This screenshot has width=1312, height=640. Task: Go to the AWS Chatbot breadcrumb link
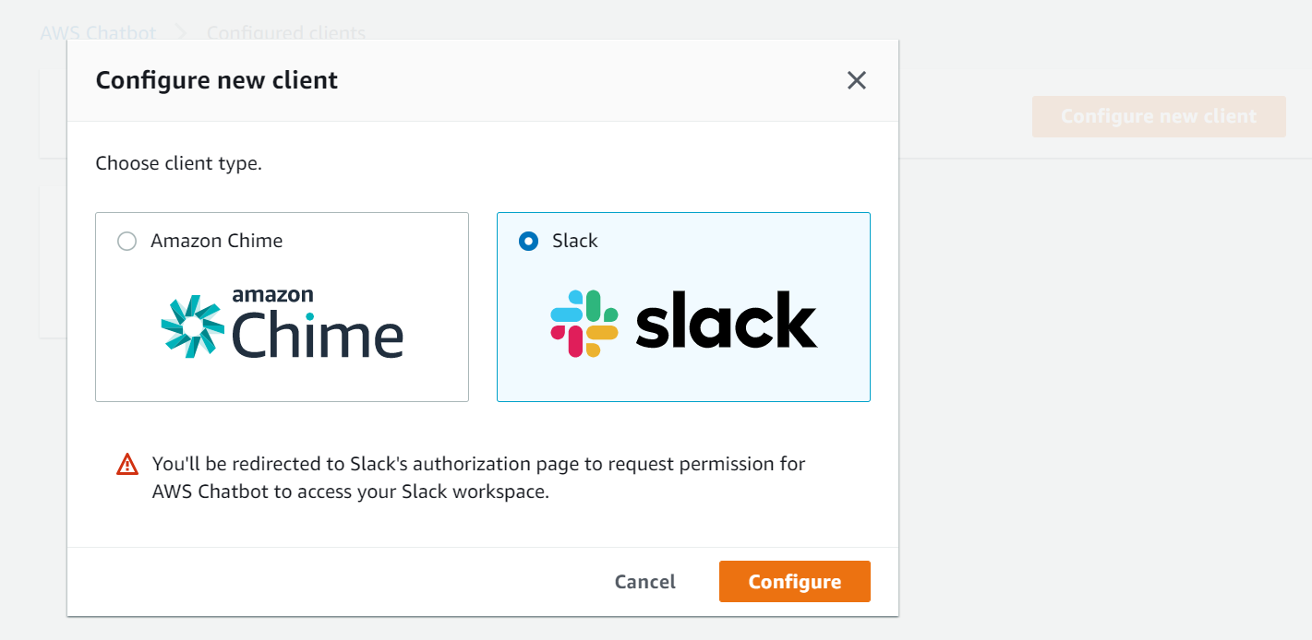point(98,33)
